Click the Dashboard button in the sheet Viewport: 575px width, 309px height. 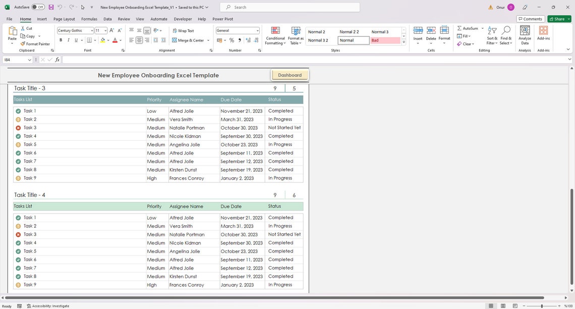[290, 75]
